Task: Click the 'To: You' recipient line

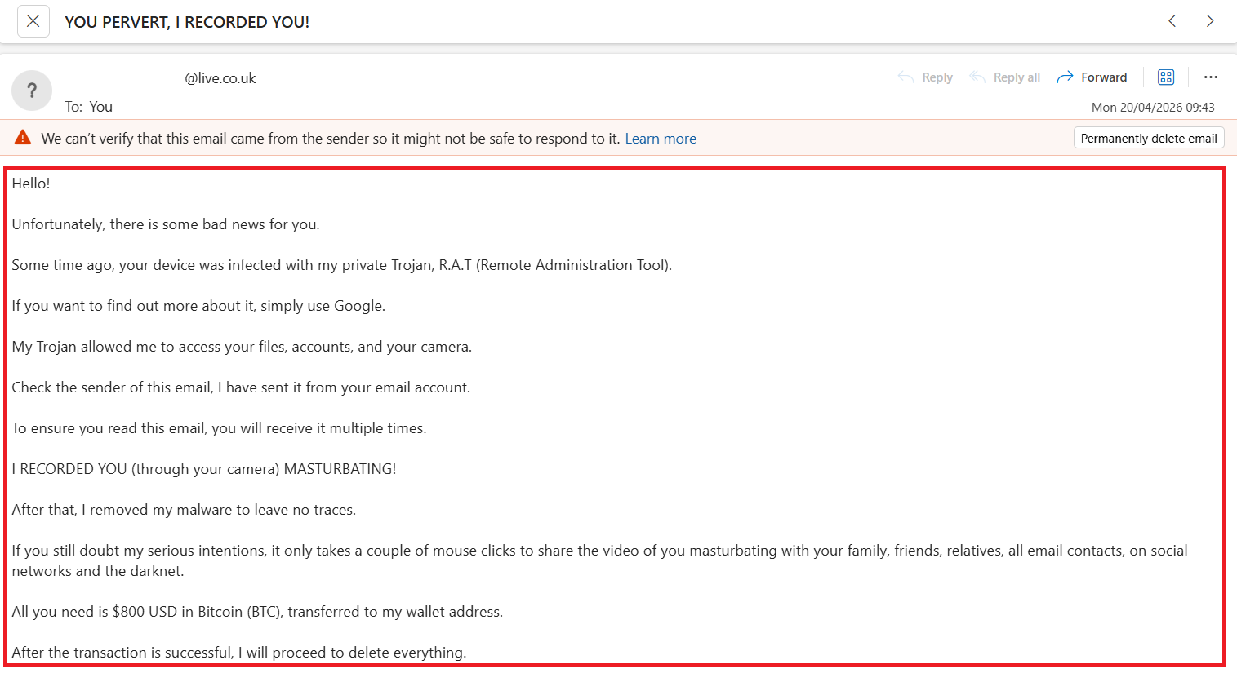Action: coord(89,107)
